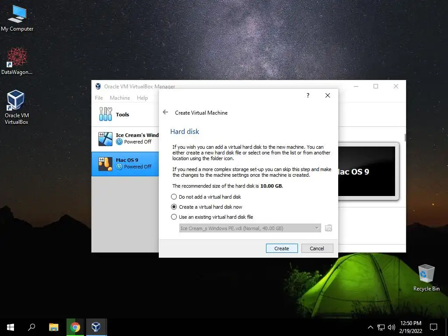
Task: Open Oracle VM VirtualBox desktop shortcut
Action: point(16,107)
